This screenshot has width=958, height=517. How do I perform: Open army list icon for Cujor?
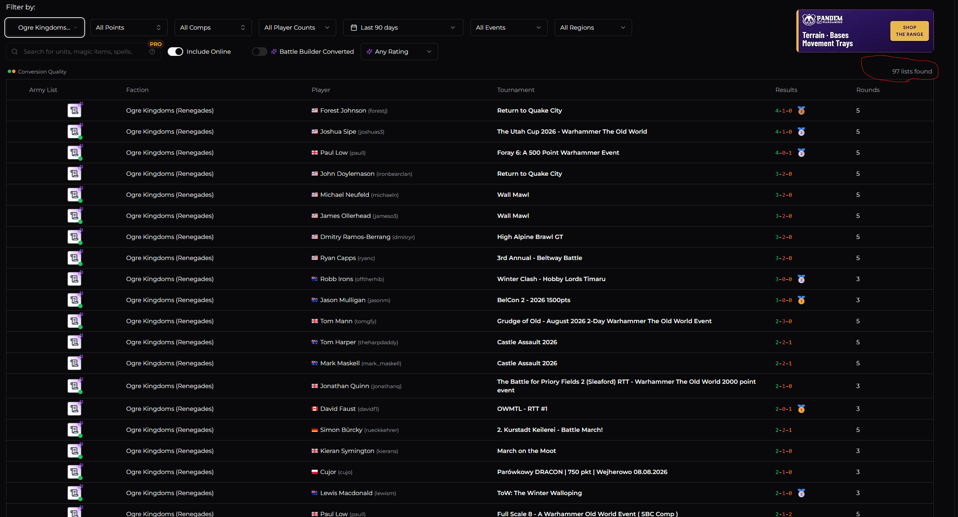75,472
